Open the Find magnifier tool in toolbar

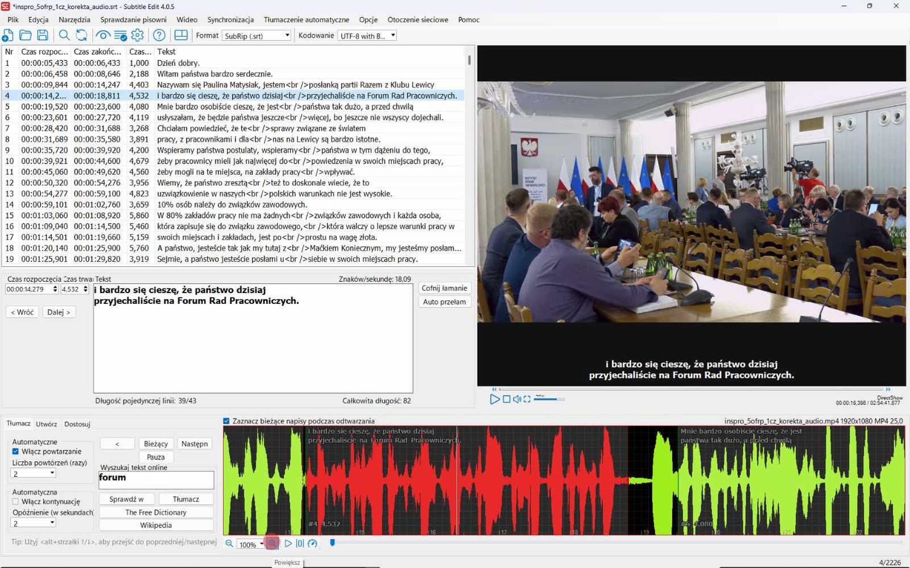pyautogui.click(x=64, y=35)
